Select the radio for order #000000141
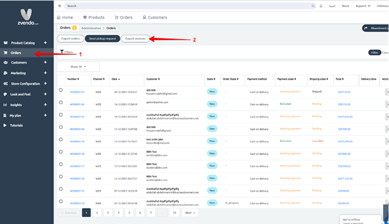Viewport: 389px width, 224px height. point(61,115)
